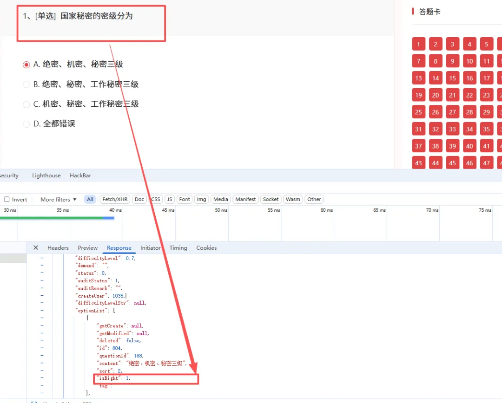Click the "createUser": 1035 line
Image resolution: width=502 pixels, height=403 pixels.
pos(100,296)
